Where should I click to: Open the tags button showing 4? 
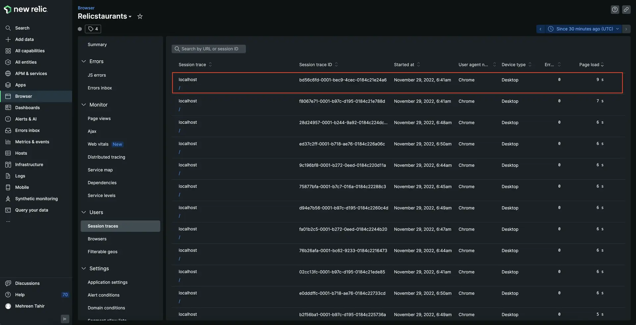tap(93, 29)
